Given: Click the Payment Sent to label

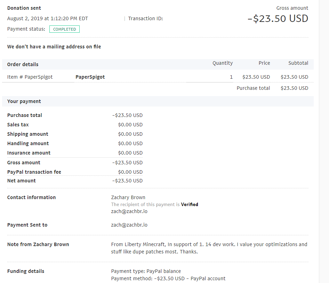Looking at the screenshot, I should [27, 225].
